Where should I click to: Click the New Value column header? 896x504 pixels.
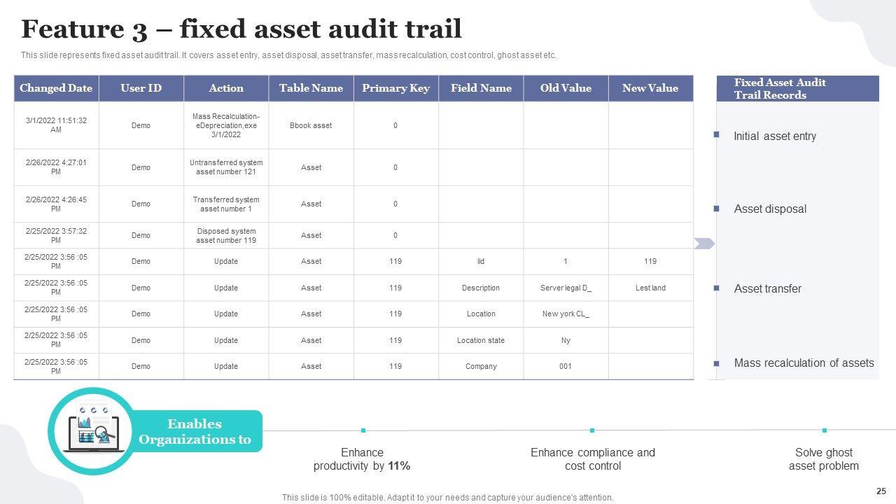pos(650,88)
